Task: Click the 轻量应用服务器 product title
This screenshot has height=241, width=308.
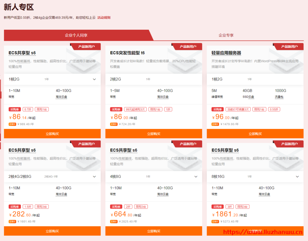Action: pyautogui.click(x=226, y=53)
